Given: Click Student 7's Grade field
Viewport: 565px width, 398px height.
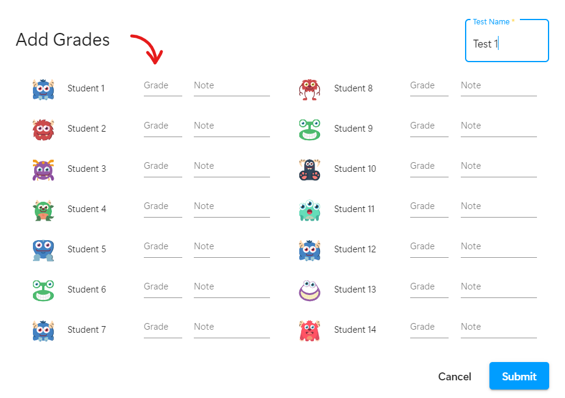Looking at the screenshot, I should click(162, 329).
